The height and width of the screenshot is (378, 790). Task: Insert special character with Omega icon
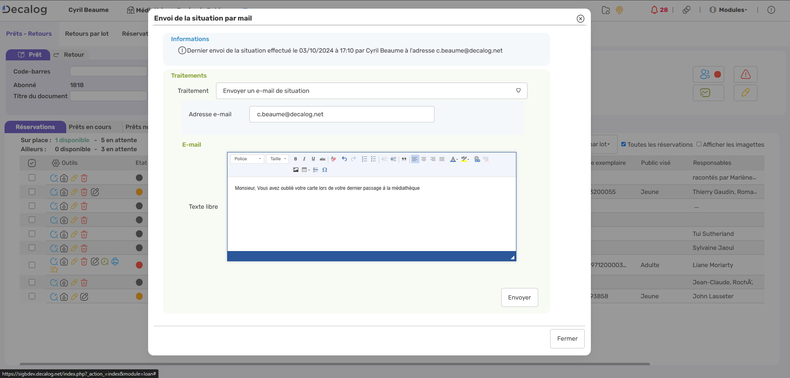click(x=325, y=170)
